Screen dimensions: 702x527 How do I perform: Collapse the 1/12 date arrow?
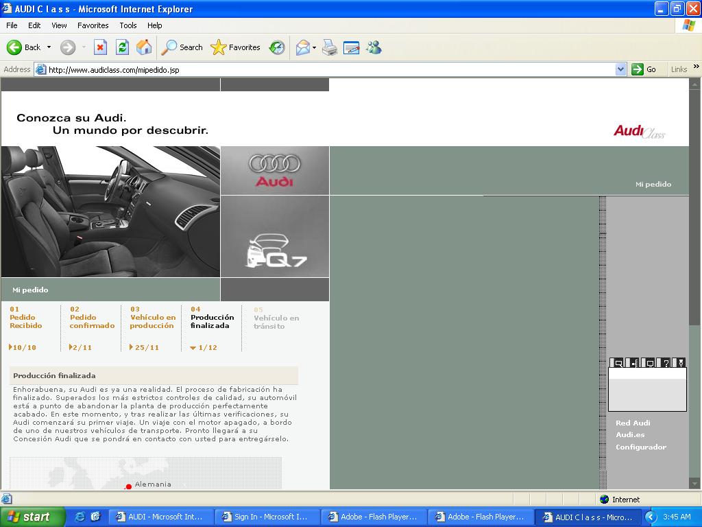coord(193,348)
